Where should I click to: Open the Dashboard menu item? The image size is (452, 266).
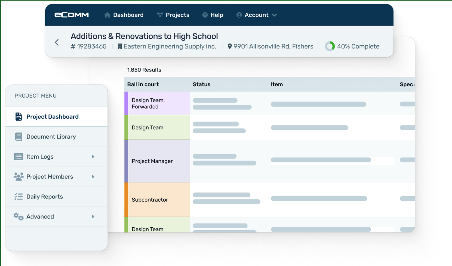[128, 15]
